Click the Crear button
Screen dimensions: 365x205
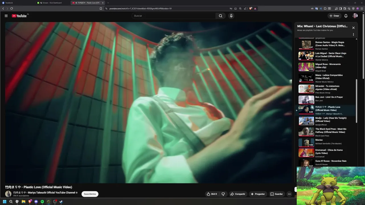coord(334,16)
